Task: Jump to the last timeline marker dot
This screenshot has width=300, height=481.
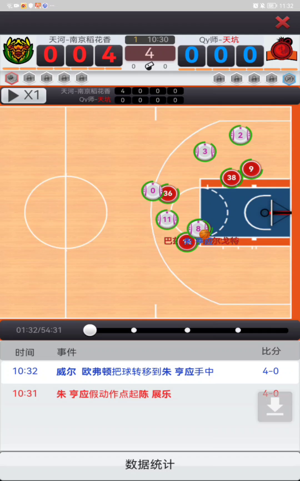Action: coord(238,330)
